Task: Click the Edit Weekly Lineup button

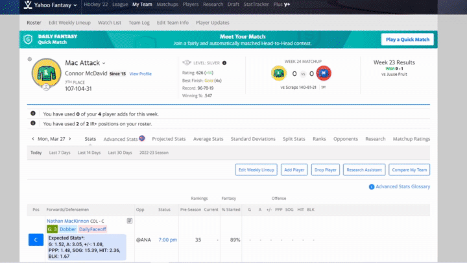Action: [x=256, y=169]
